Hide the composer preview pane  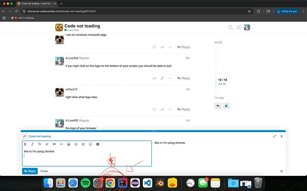(x=282, y=171)
